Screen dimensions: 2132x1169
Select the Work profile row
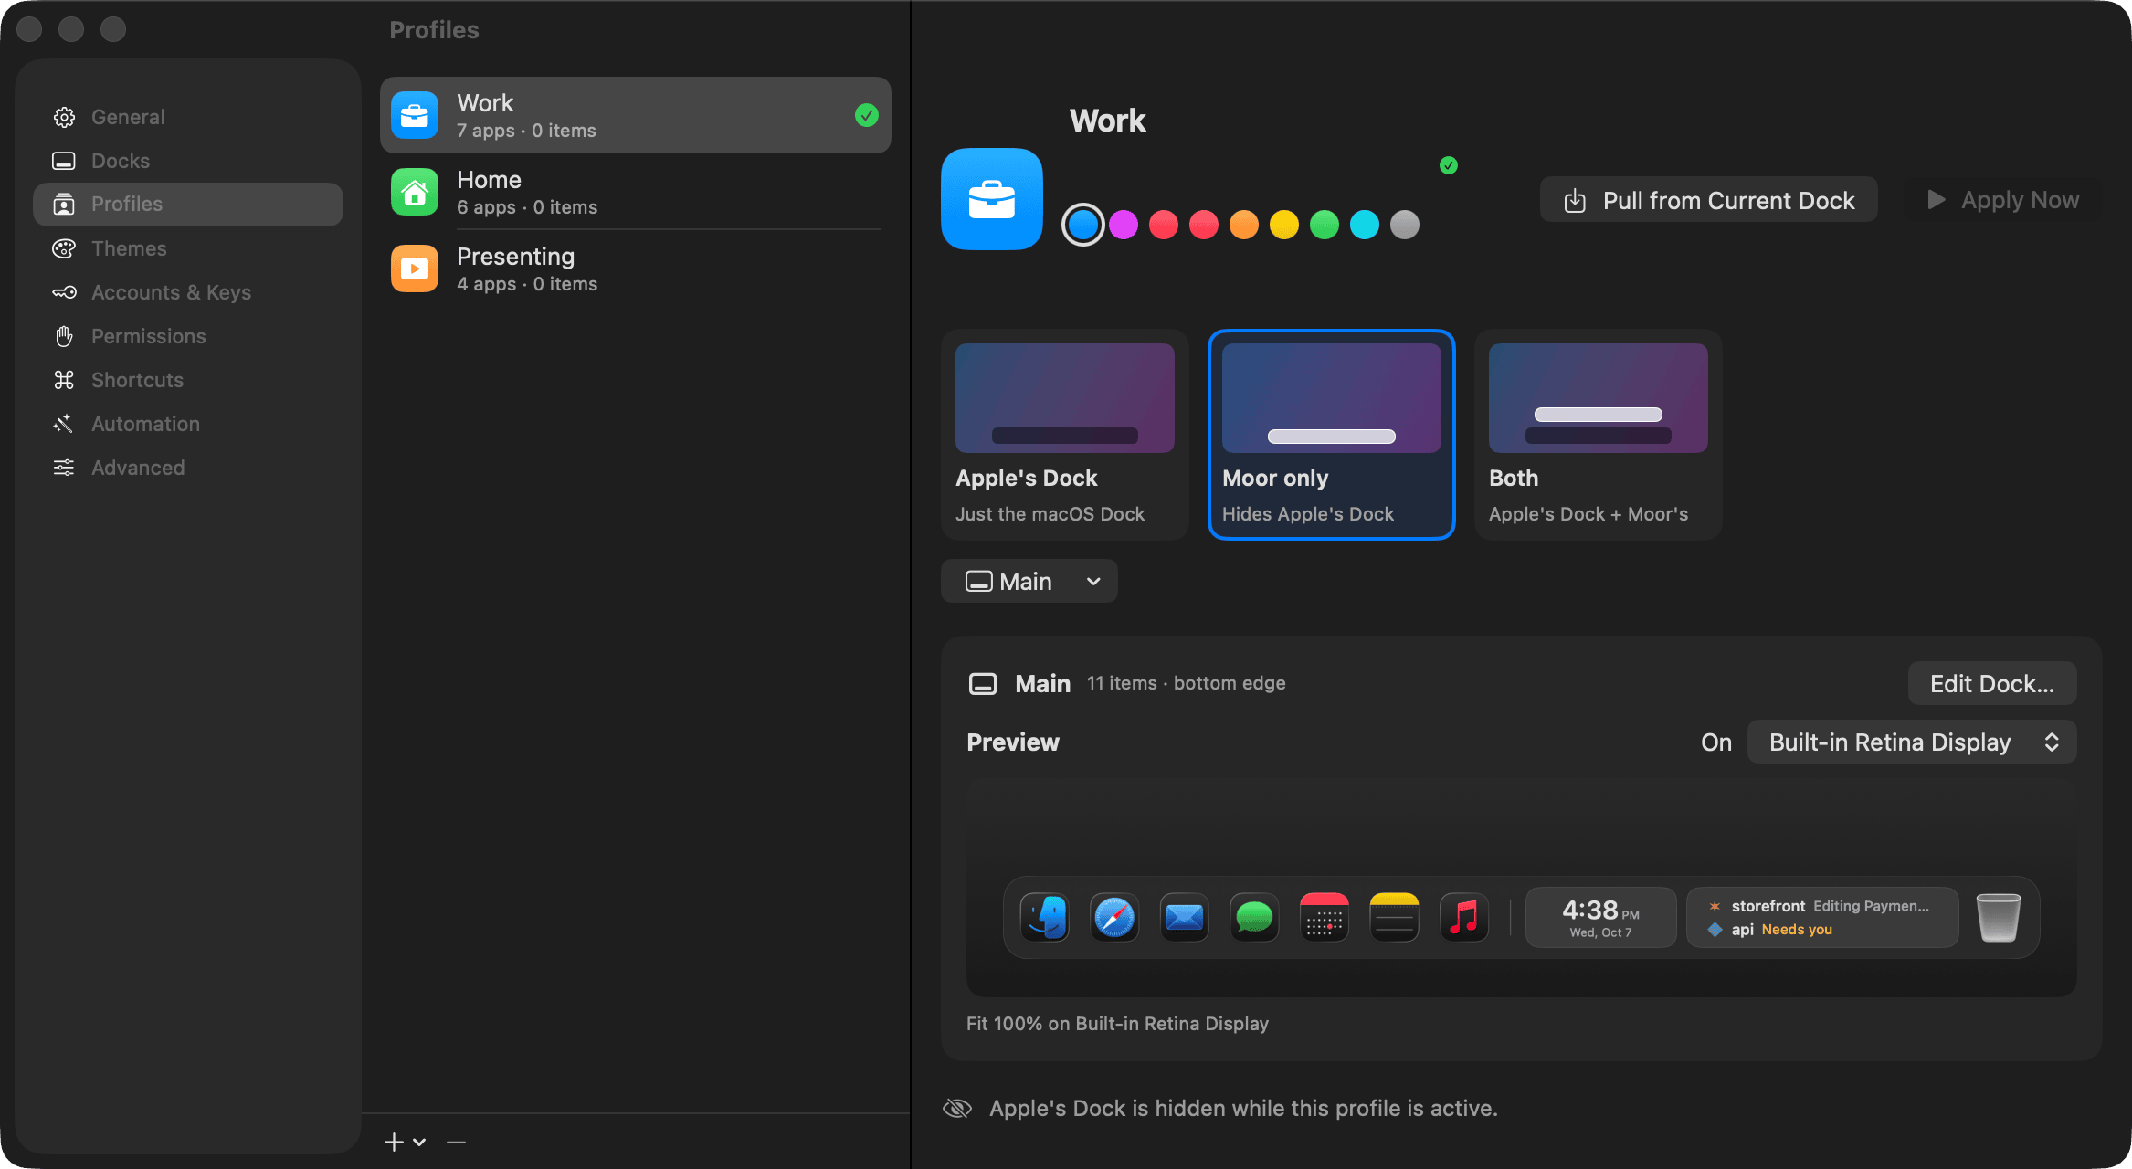pyautogui.click(x=636, y=115)
